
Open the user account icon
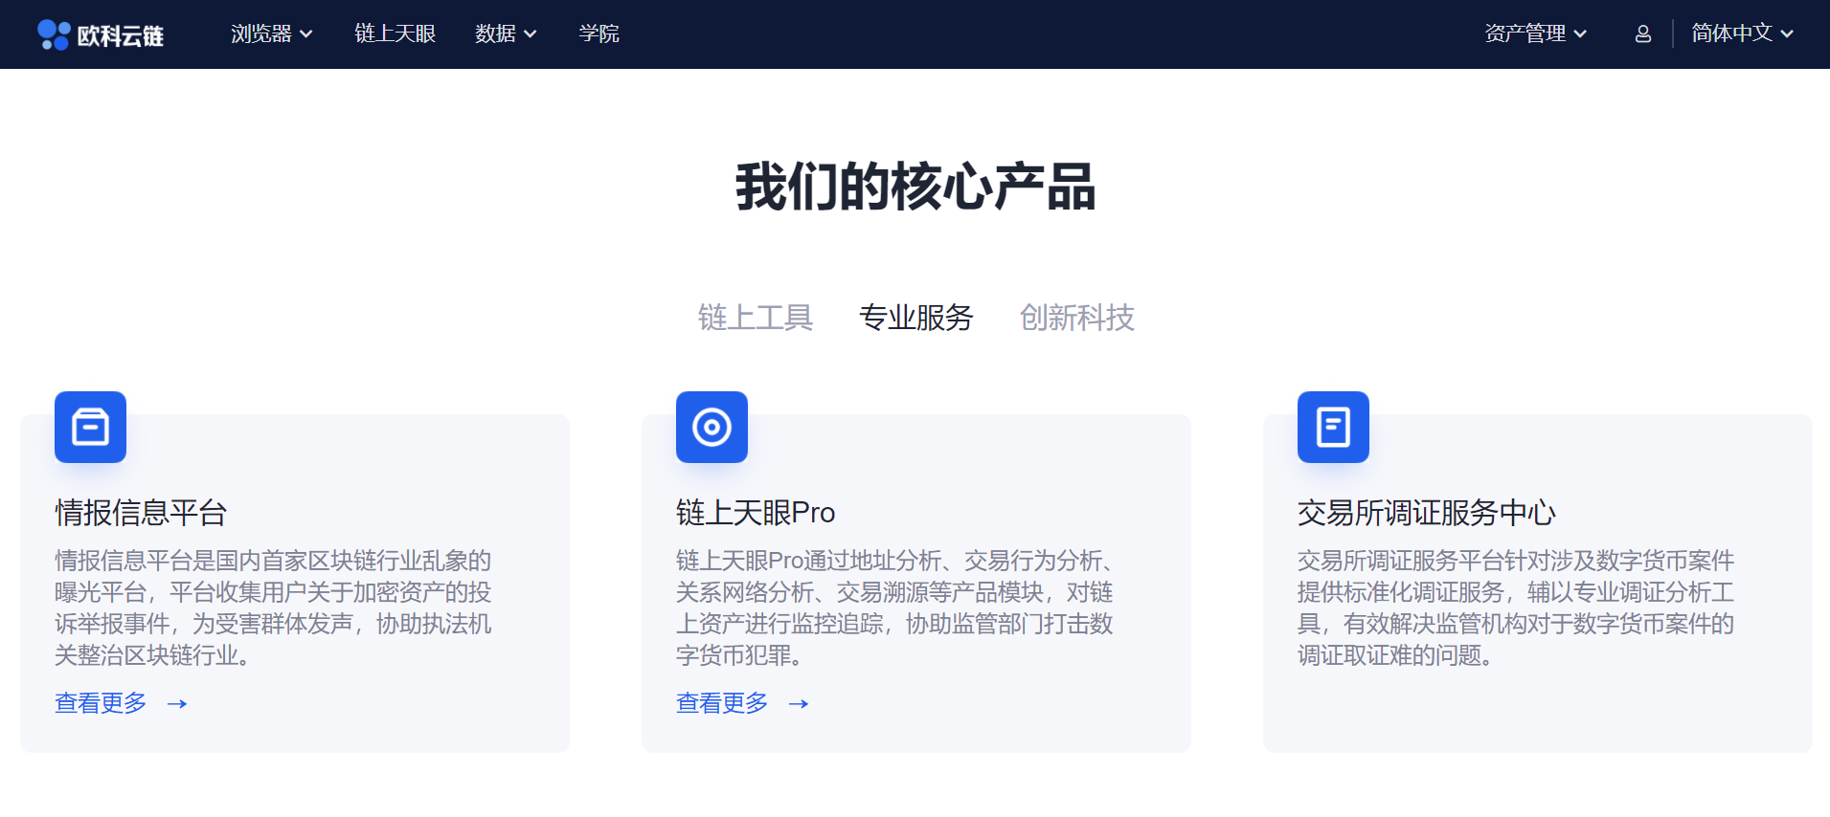coord(1643,34)
